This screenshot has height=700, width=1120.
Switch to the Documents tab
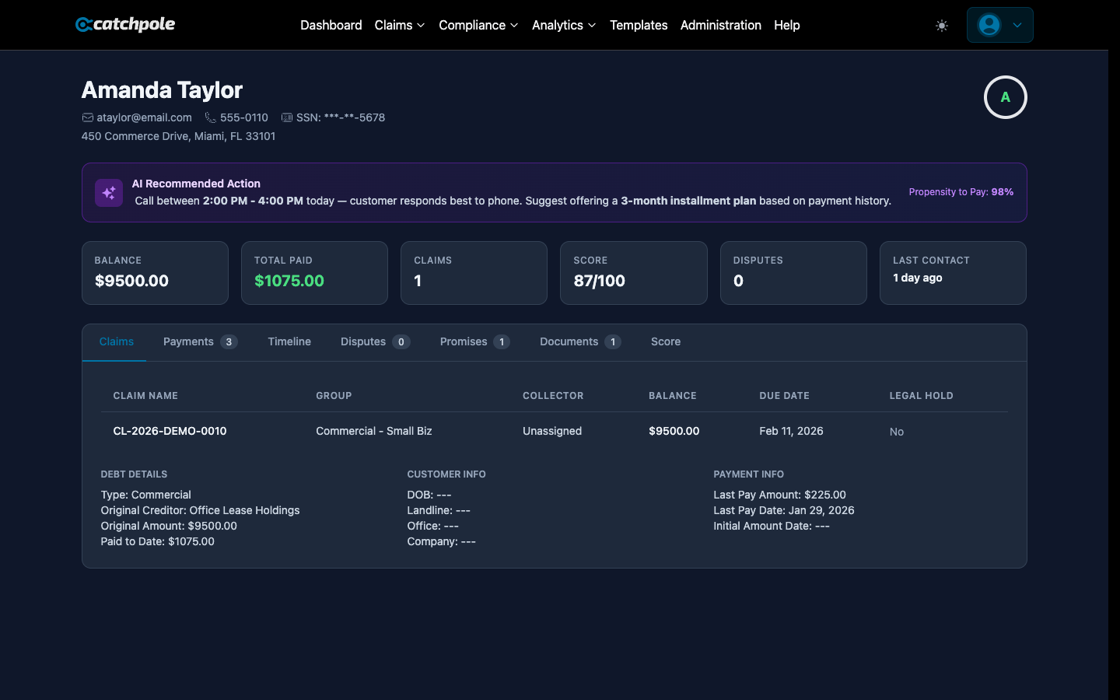pos(570,341)
